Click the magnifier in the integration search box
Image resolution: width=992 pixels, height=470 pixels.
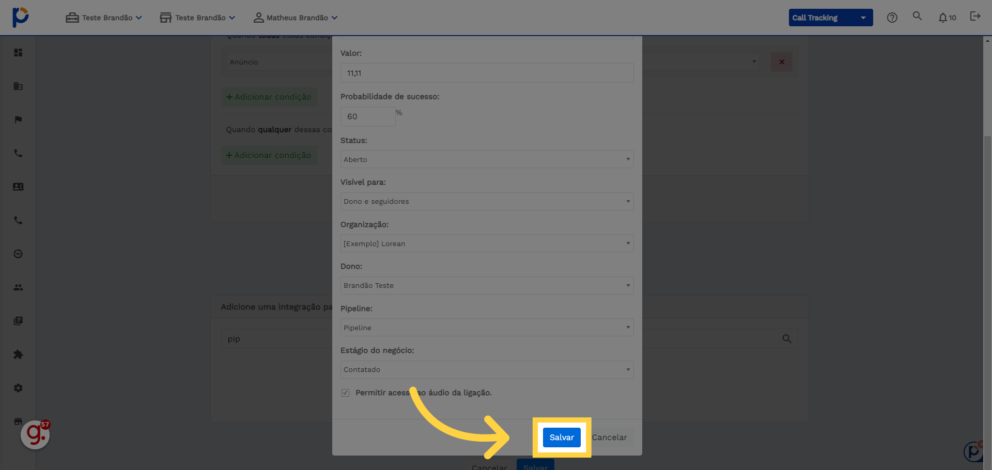point(786,338)
